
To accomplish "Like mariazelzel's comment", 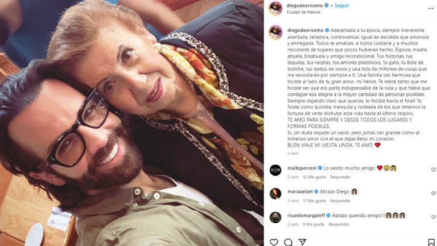I will [x=433, y=193].
